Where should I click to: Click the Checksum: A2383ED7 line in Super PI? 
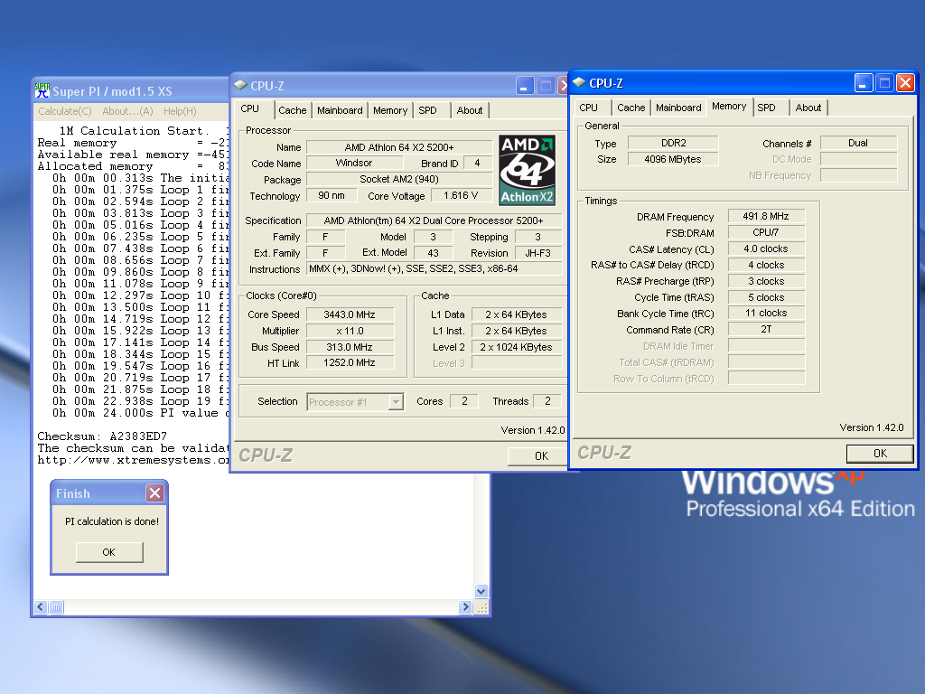coord(102,436)
